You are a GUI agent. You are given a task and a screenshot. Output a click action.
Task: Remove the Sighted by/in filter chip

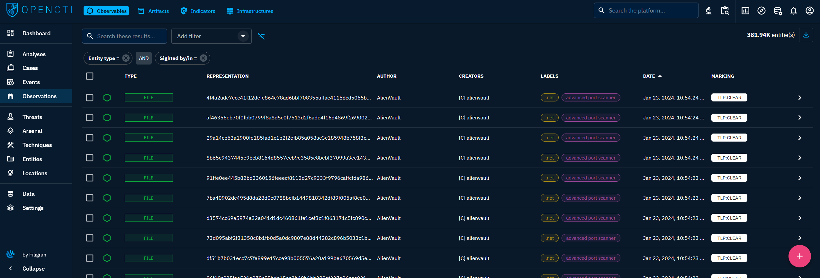tap(203, 58)
